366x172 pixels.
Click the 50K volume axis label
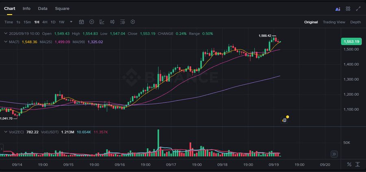tap(346, 143)
